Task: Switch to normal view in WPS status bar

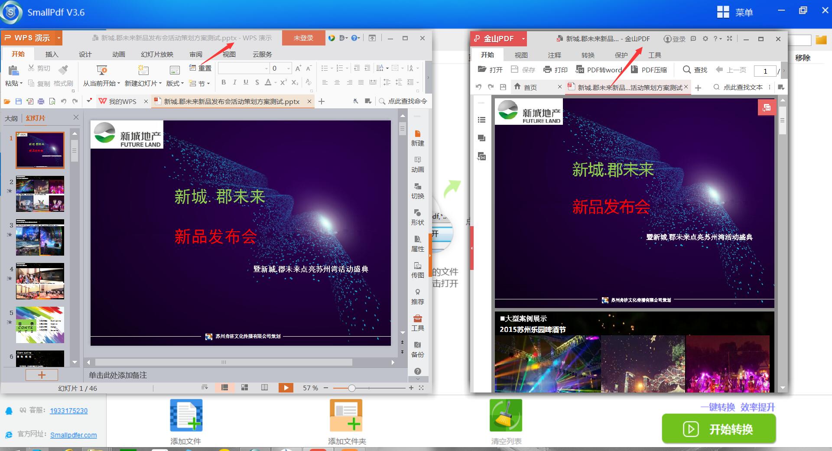Action: click(x=224, y=387)
